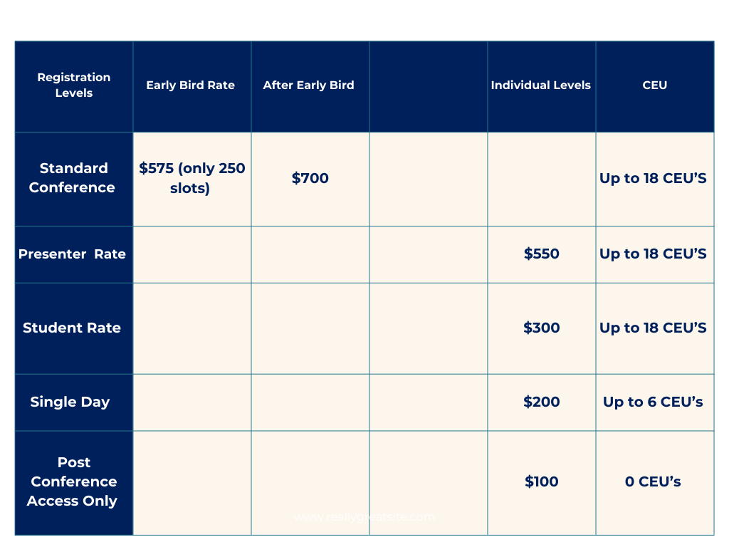
Task: Open the www.reallygreatsite.com watermark link
Action: [x=364, y=517]
